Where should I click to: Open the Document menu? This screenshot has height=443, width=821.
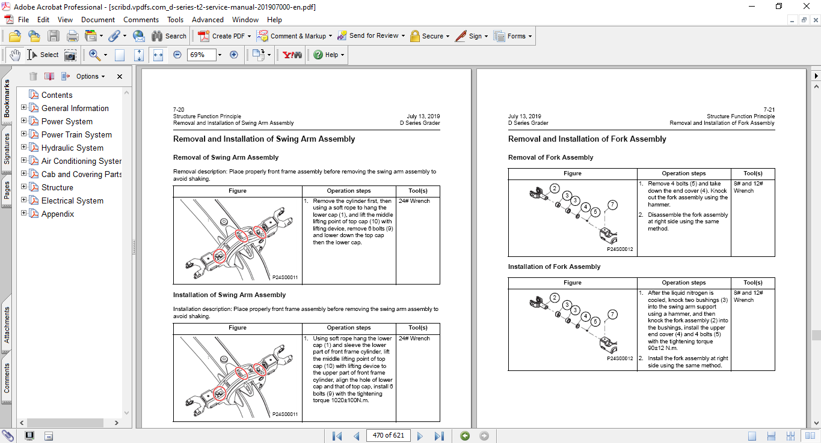coord(98,20)
